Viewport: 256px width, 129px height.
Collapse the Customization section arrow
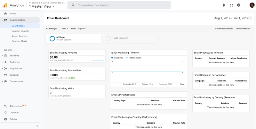(2, 20)
